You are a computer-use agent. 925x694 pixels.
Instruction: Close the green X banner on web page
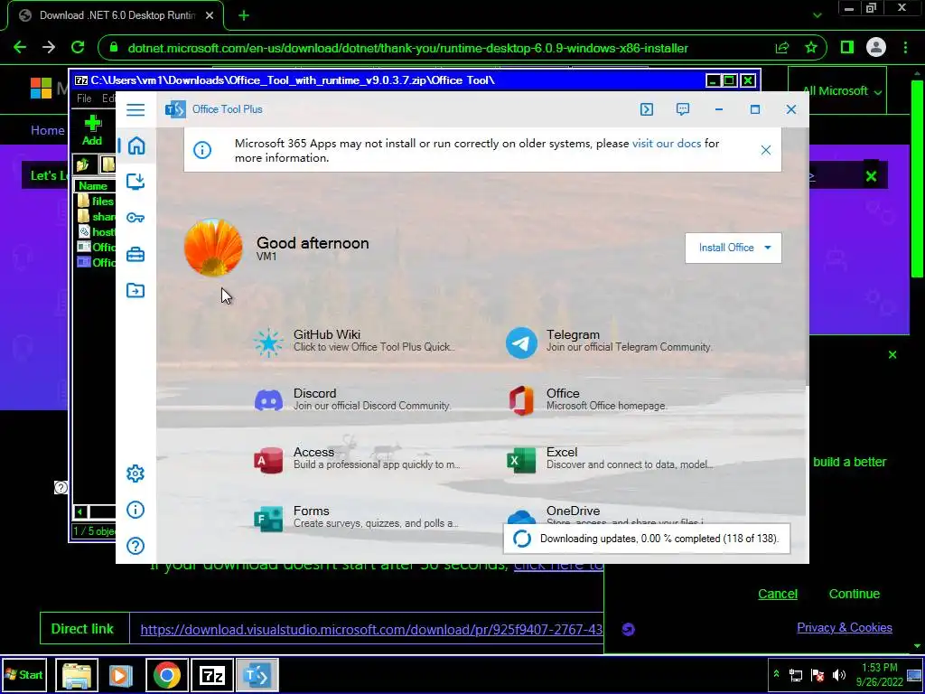point(871,176)
